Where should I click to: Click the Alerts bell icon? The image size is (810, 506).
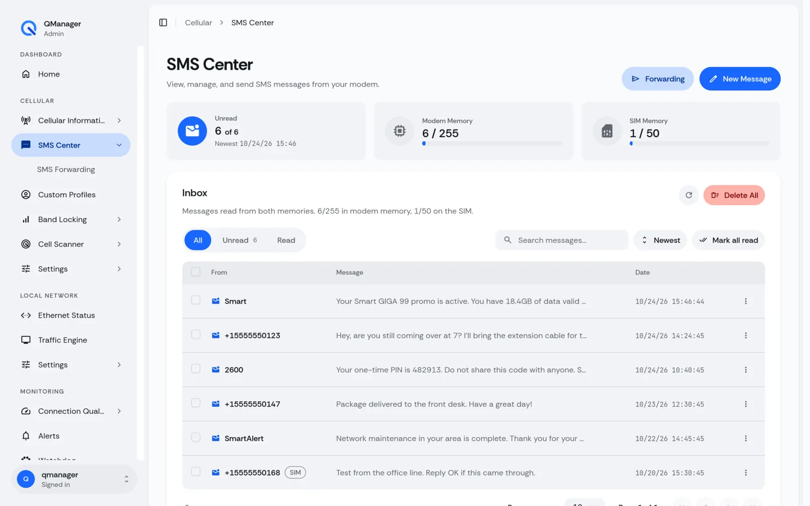pyautogui.click(x=26, y=436)
